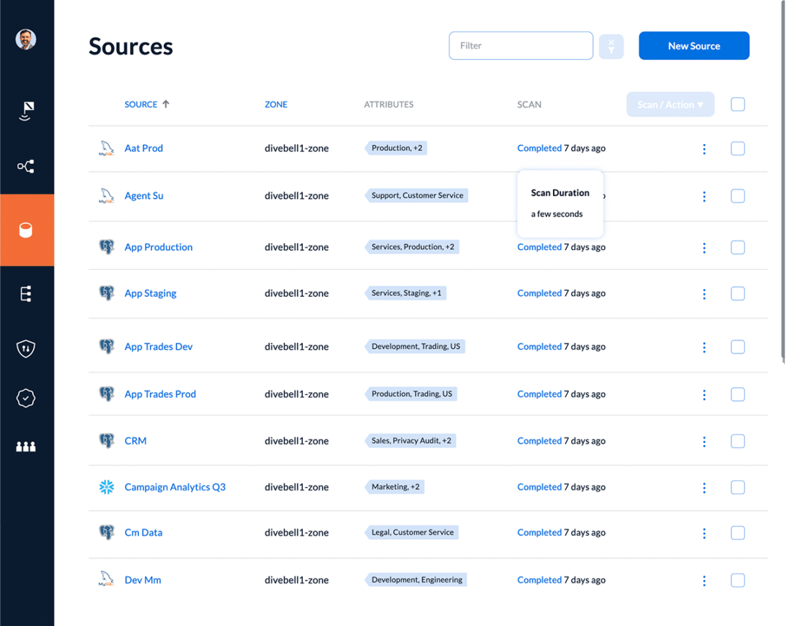Click the clear filter funnel icon
This screenshot has height=626, width=790.
tap(612, 45)
